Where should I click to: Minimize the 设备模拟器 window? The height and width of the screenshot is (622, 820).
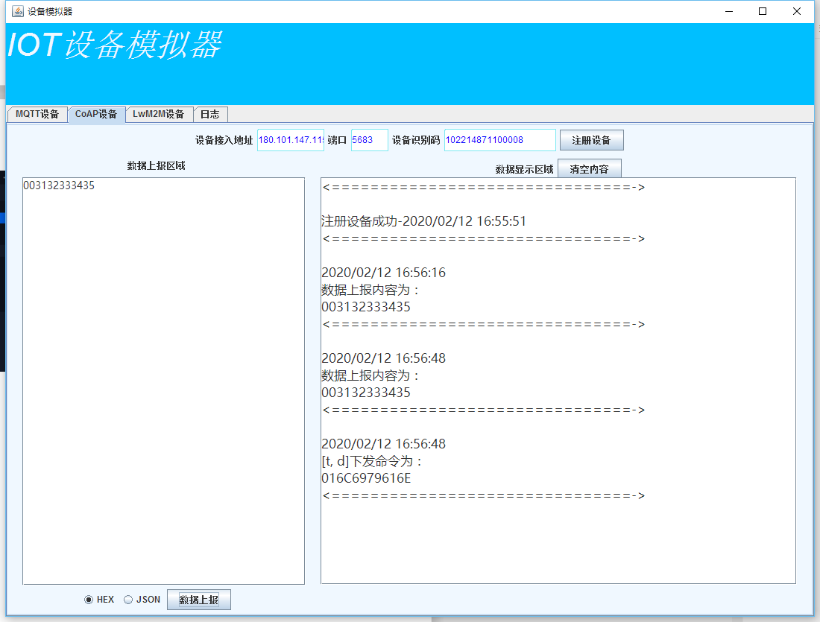pyautogui.click(x=728, y=11)
